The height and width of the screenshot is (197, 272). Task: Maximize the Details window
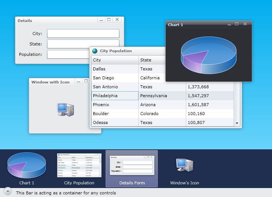pos(109,20)
